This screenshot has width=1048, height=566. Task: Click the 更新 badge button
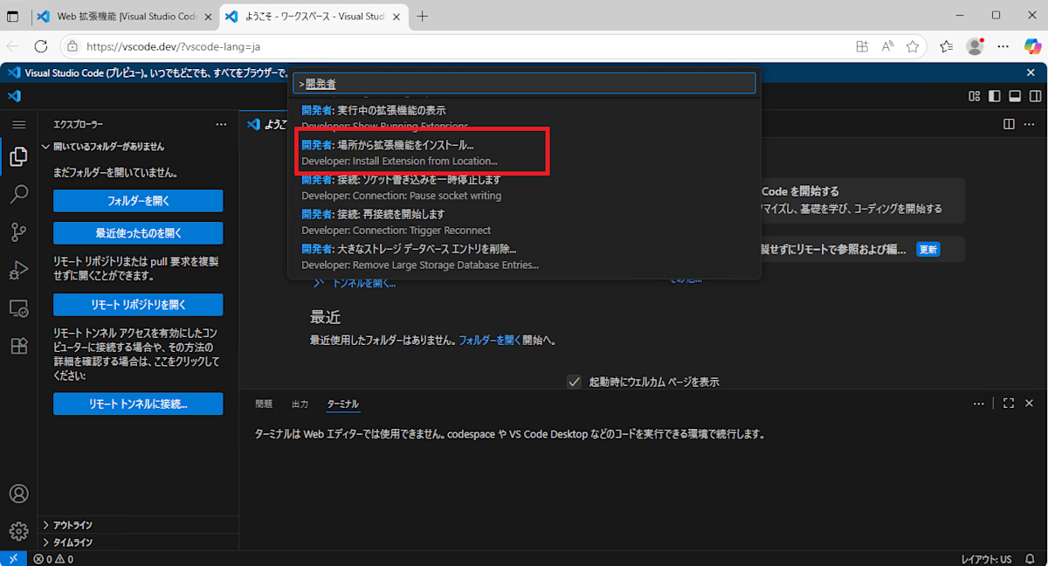pyautogui.click(x=927, y=250)
